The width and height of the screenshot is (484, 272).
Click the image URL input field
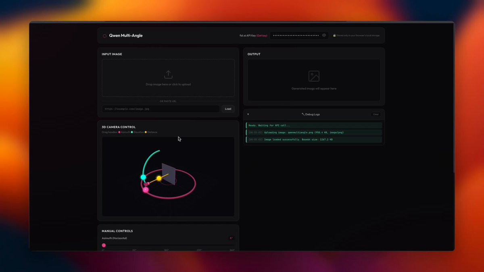(x=161, y=109)
